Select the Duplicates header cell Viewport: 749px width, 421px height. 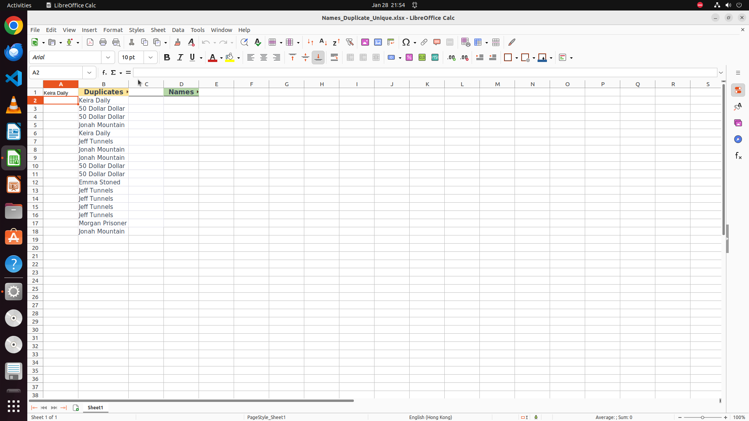click(x=103, y=92)
